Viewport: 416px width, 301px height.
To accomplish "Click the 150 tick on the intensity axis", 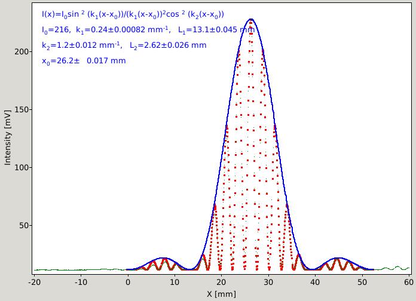I will 22,109.
